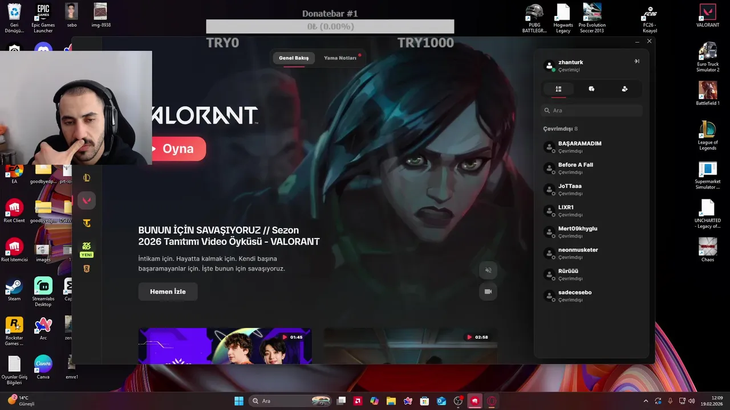Screen dimensions: 730x410
Task: Open Supermarket Simulator desktop icon
Action: tap(708, 175)
